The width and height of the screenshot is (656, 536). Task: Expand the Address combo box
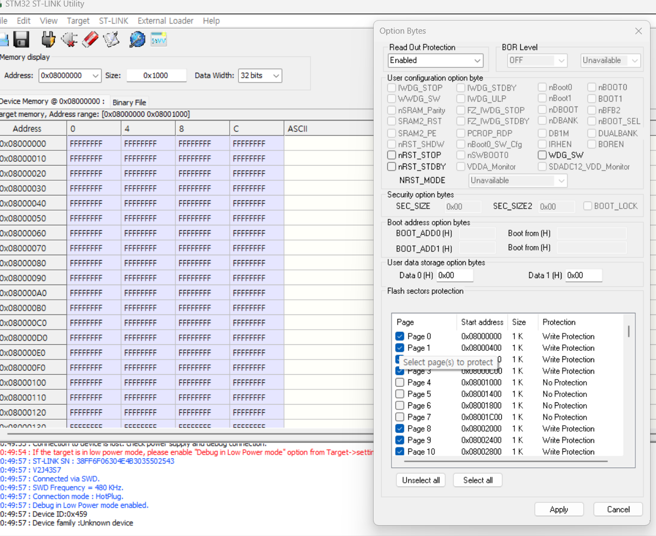pyautogui.click(x=96, y=75)
